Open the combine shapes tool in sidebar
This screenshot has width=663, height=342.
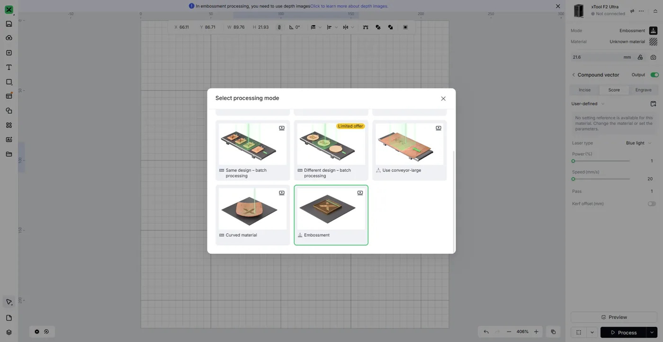9,111
